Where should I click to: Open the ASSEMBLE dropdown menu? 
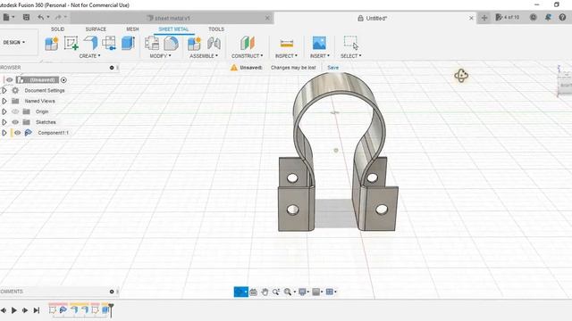tap(204, 55)
